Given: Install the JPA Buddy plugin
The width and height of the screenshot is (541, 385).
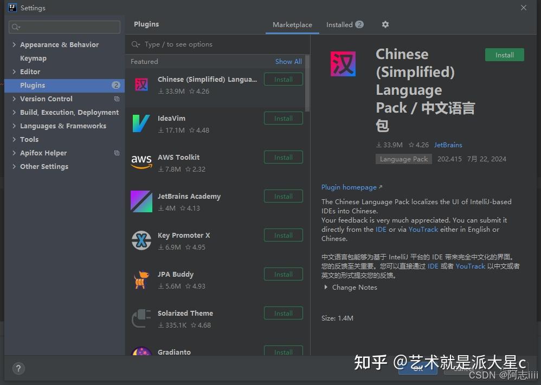Looking at the screenshot, I should (284, 274).
